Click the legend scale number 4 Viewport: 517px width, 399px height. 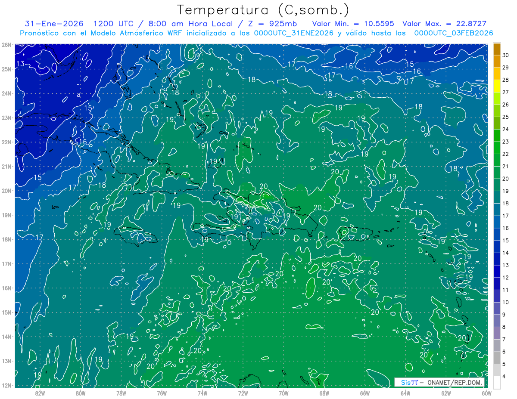[x=504, y=376]
